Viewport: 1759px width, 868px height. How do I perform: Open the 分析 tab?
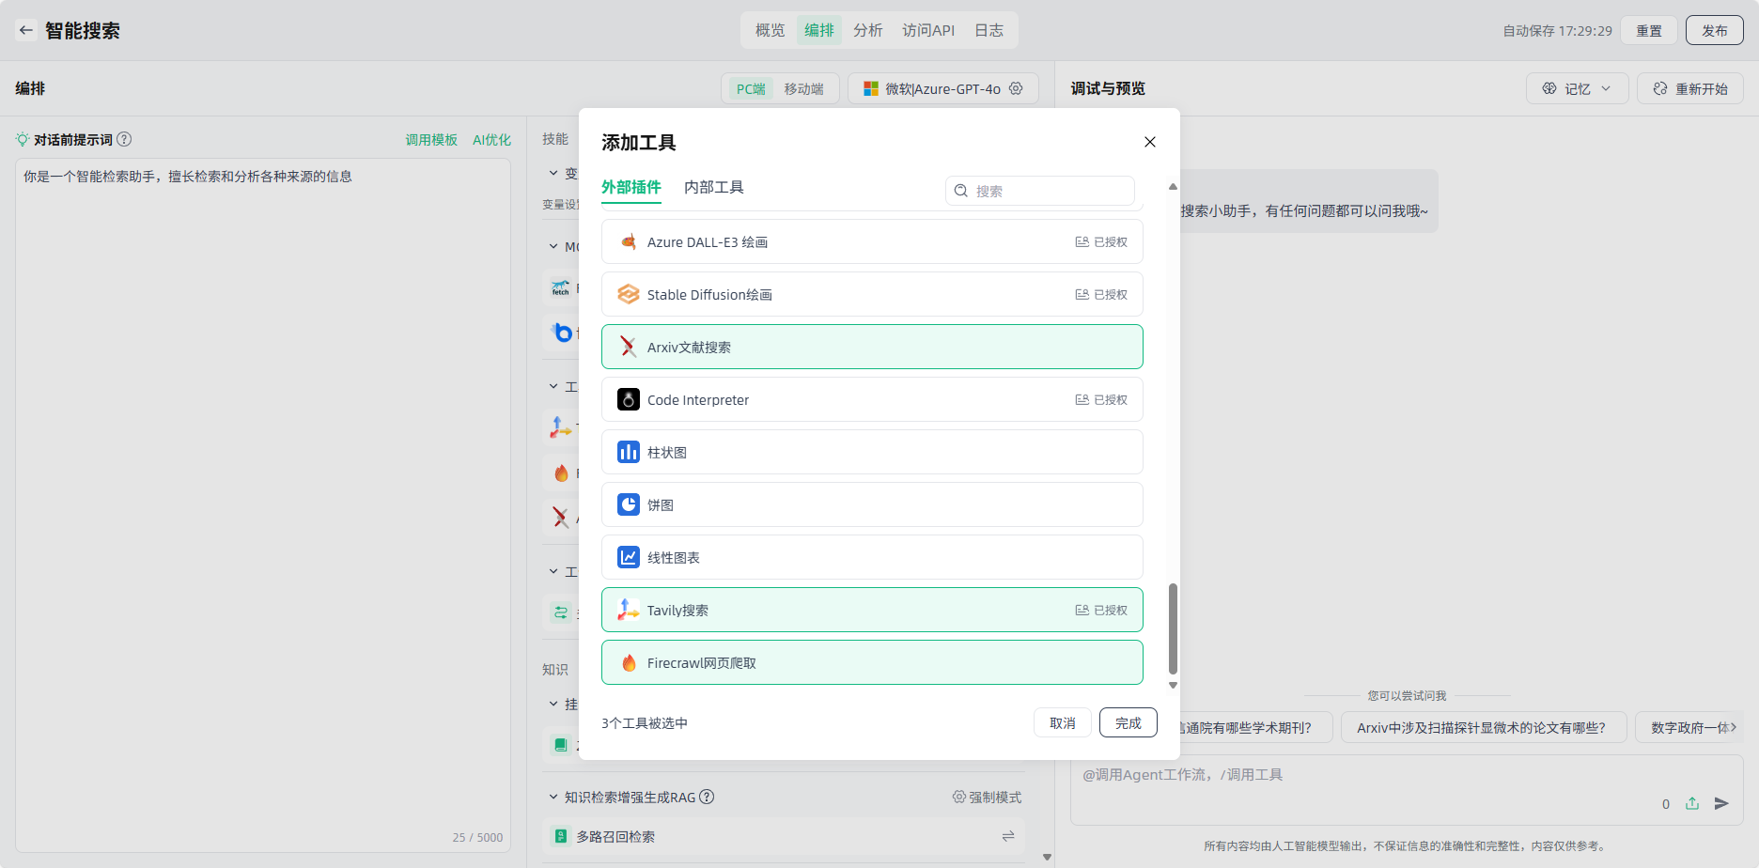[868, 30]
